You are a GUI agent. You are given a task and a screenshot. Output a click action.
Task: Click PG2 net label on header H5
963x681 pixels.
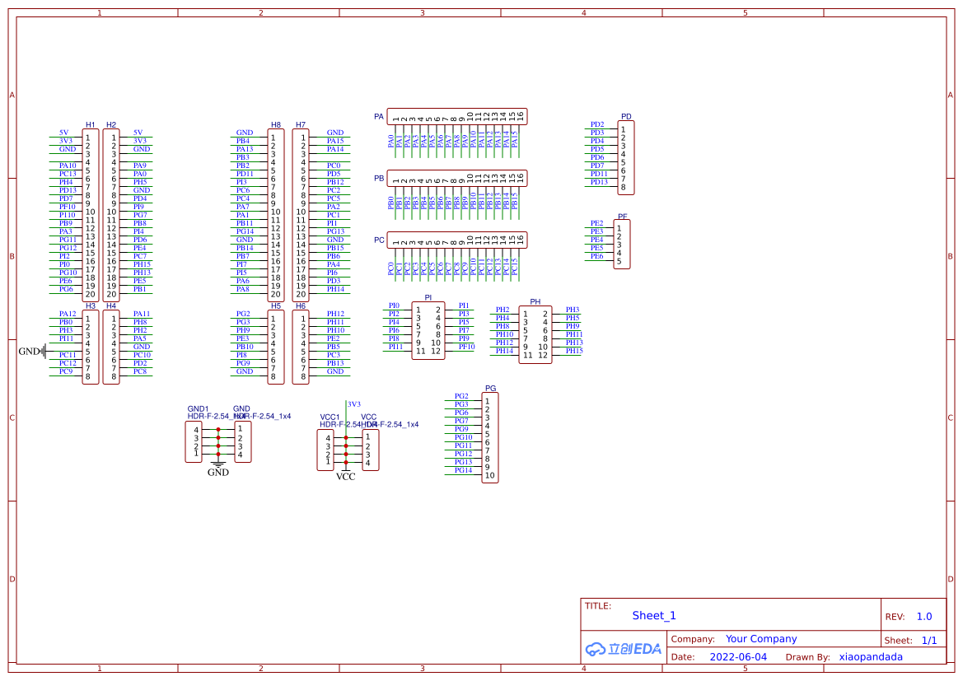tap(243, 314)
